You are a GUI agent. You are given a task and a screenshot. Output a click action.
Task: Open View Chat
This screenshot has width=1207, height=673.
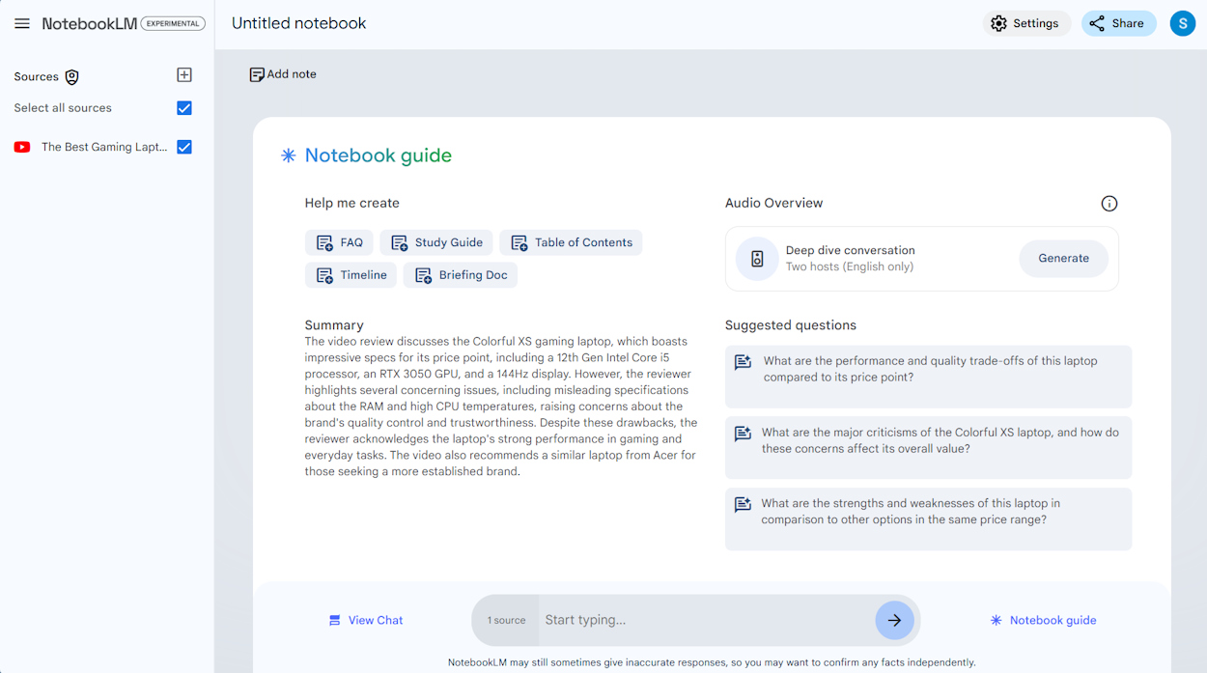click(x=366, y=620)
